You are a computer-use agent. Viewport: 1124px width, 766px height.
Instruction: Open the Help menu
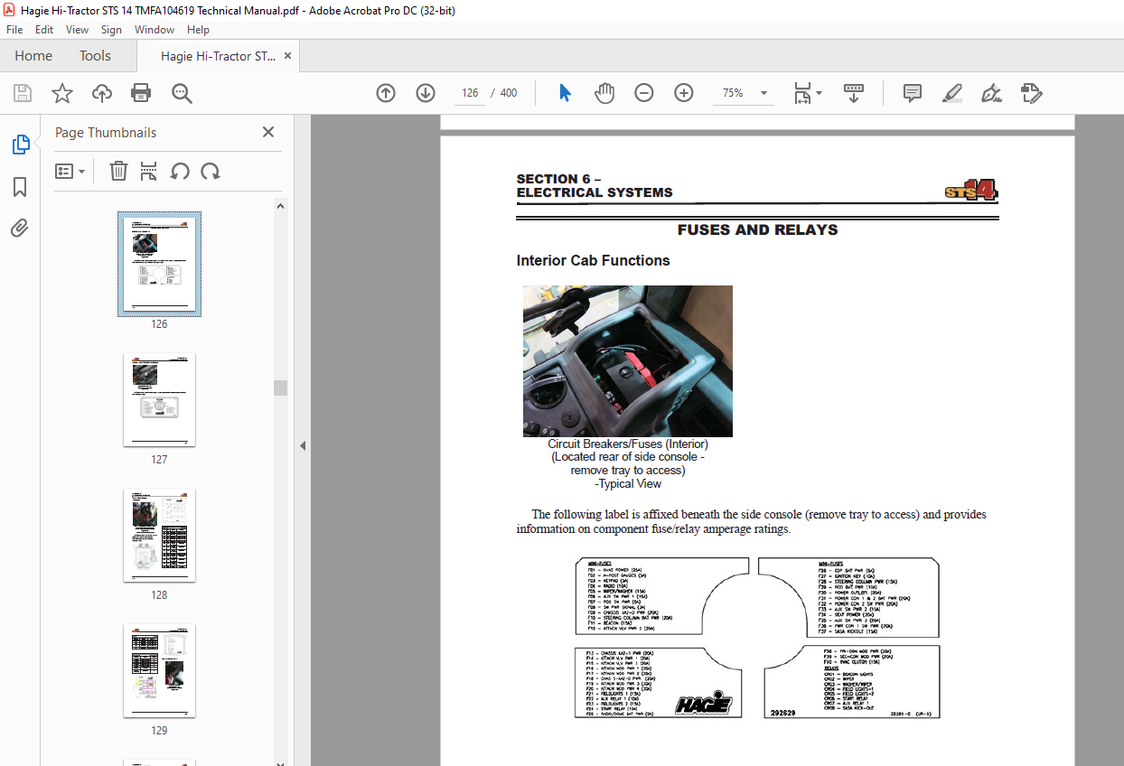click(198, 30)
